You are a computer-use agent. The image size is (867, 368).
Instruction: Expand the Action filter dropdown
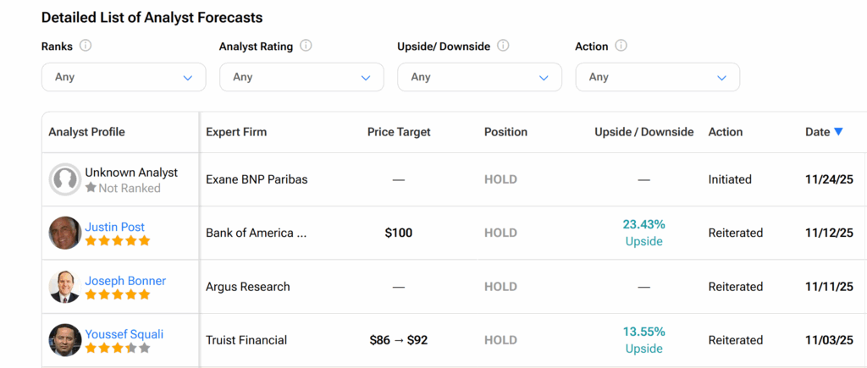(657, 77)
